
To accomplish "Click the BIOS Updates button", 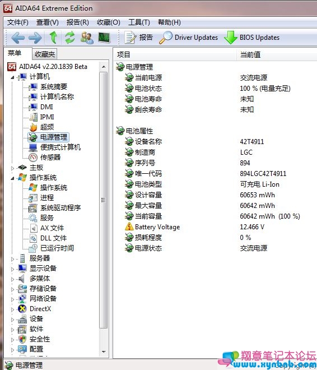I will pyautogui.click(x=251, y=38).
